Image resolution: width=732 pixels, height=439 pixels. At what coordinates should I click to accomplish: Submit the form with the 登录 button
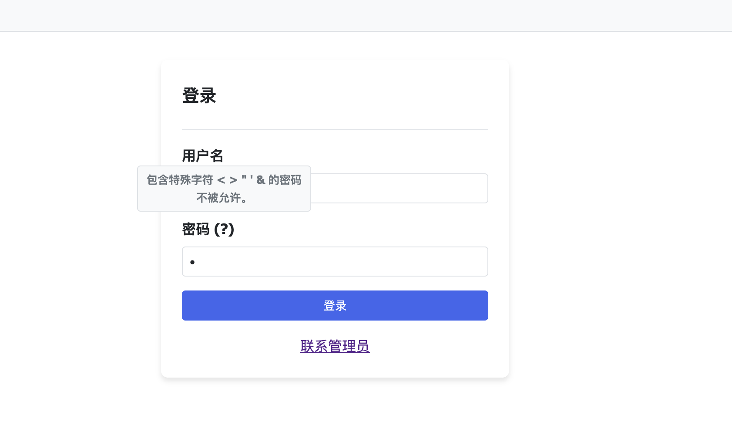pyautogui.click(x=335, y=306)
